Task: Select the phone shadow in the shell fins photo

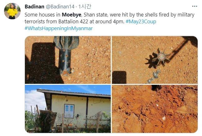Action: click(119, 77)
